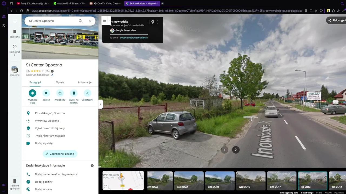Click the S1 Center Opoczno search field

pos(52,21)
